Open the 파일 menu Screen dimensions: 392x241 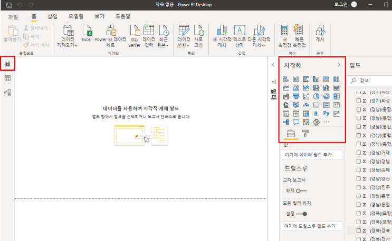click(13, 17)
